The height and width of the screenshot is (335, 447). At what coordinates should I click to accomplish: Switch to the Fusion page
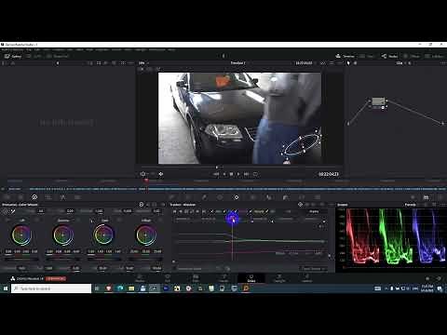223,278
